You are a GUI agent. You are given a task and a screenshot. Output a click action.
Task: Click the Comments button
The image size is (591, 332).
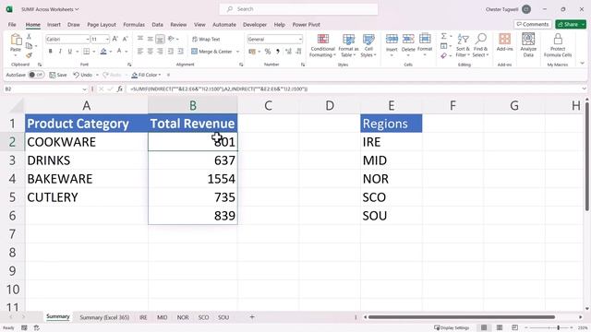tap(533, 24)
